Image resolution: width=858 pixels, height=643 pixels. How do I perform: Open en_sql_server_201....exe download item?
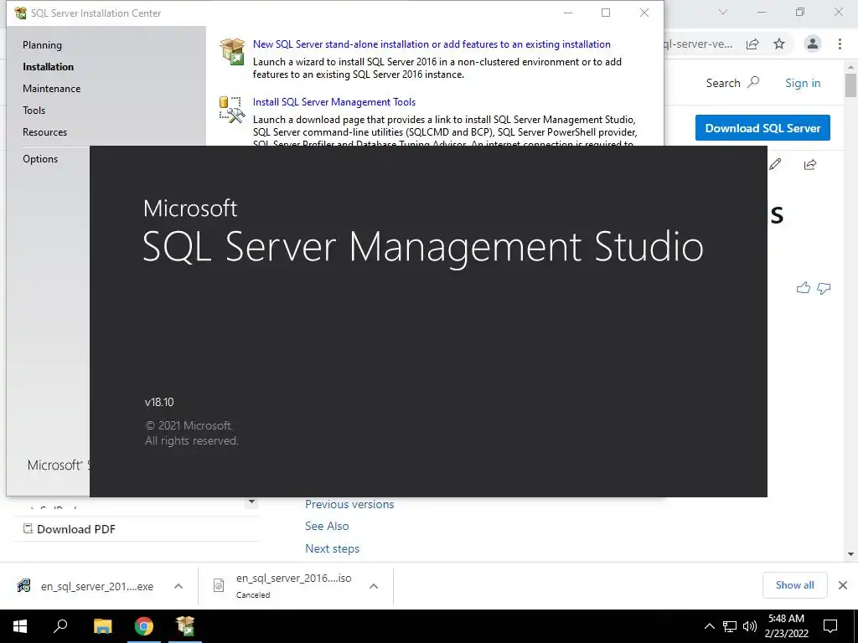(x=97, y=586)
